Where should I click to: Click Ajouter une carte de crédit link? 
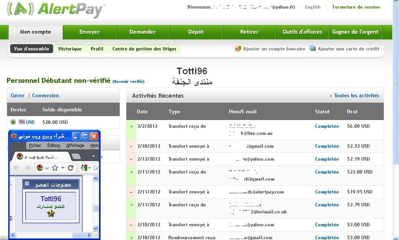tap(349, 49)
